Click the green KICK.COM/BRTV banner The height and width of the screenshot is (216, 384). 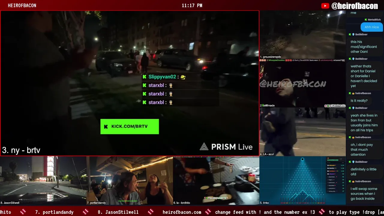(130, 126)
